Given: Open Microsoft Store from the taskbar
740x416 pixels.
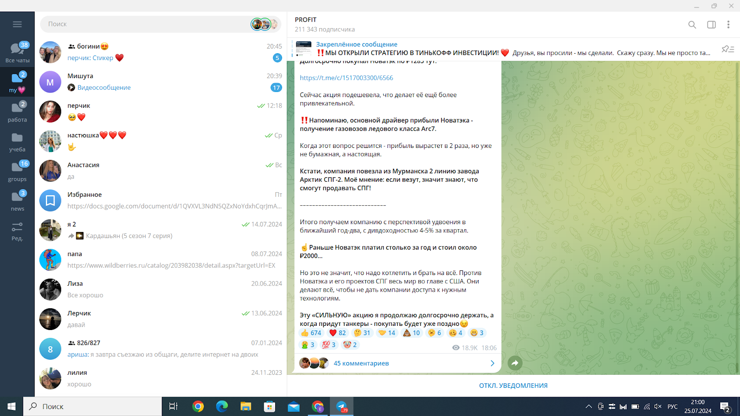Looking at the screenshot, I should [x=270, y=406].
